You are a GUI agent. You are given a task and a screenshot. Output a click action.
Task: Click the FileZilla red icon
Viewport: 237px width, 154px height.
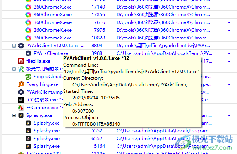[21, 61]
